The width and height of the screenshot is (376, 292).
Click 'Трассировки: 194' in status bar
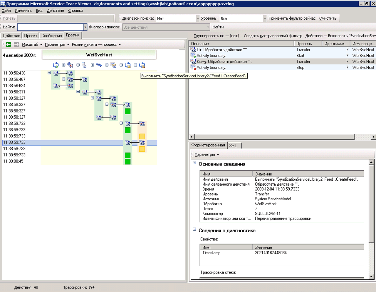79,287
